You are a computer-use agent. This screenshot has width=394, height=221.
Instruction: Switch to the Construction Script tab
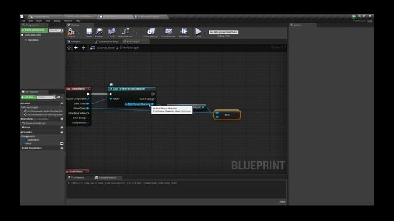(107, 42)
